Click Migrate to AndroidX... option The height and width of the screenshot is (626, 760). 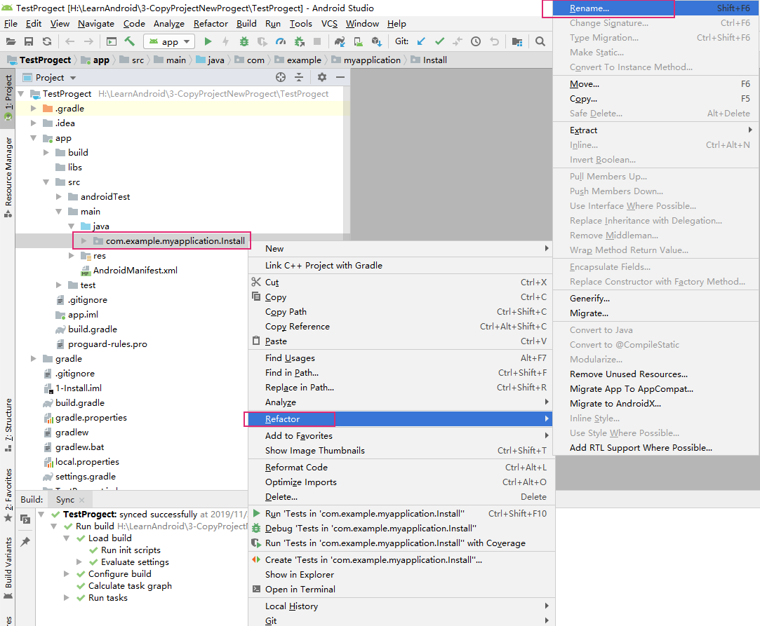click(x=655, y=403)
